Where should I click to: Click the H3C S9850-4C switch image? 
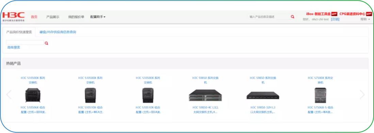coord(205,95)
